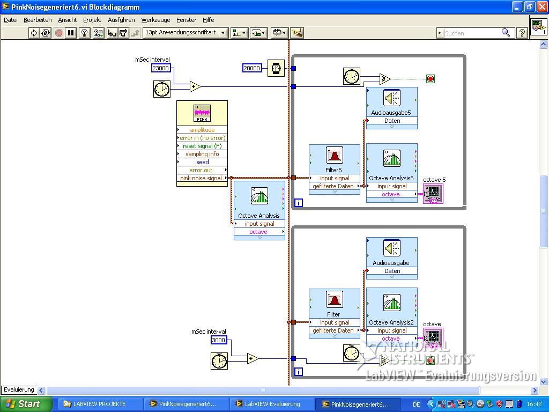Click the lower loop iteration terminal i
The image size is (549, 412).
pyautogui.click(x=298, y=372)
